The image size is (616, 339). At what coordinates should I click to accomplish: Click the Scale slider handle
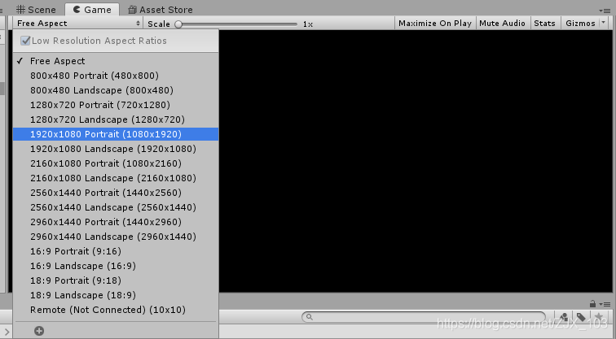(178, 24)
